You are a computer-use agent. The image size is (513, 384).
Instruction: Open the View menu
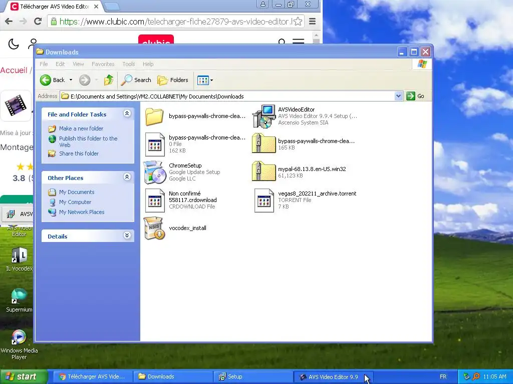tap(78, 64)
